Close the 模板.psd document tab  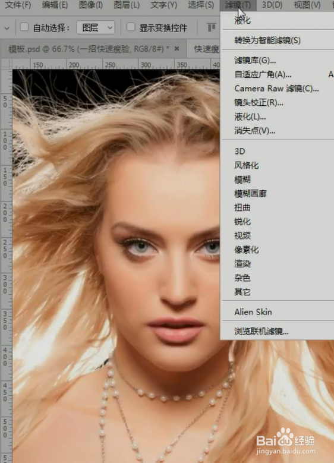(x=177, y=48)
